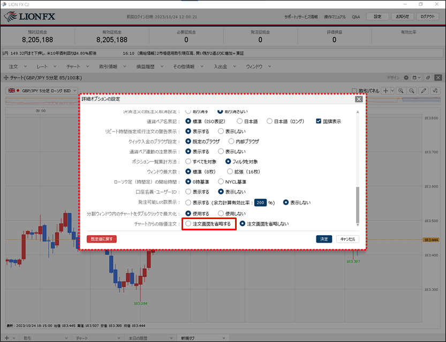Select フィルタを対象 radio option
The image size is (446, 342).
point(228,161)
